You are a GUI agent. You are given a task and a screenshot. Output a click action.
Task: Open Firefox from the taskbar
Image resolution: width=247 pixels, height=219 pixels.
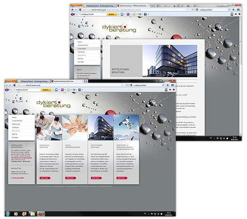41,214
